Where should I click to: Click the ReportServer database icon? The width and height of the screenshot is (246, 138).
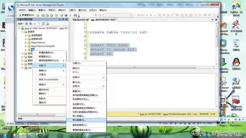29,43
